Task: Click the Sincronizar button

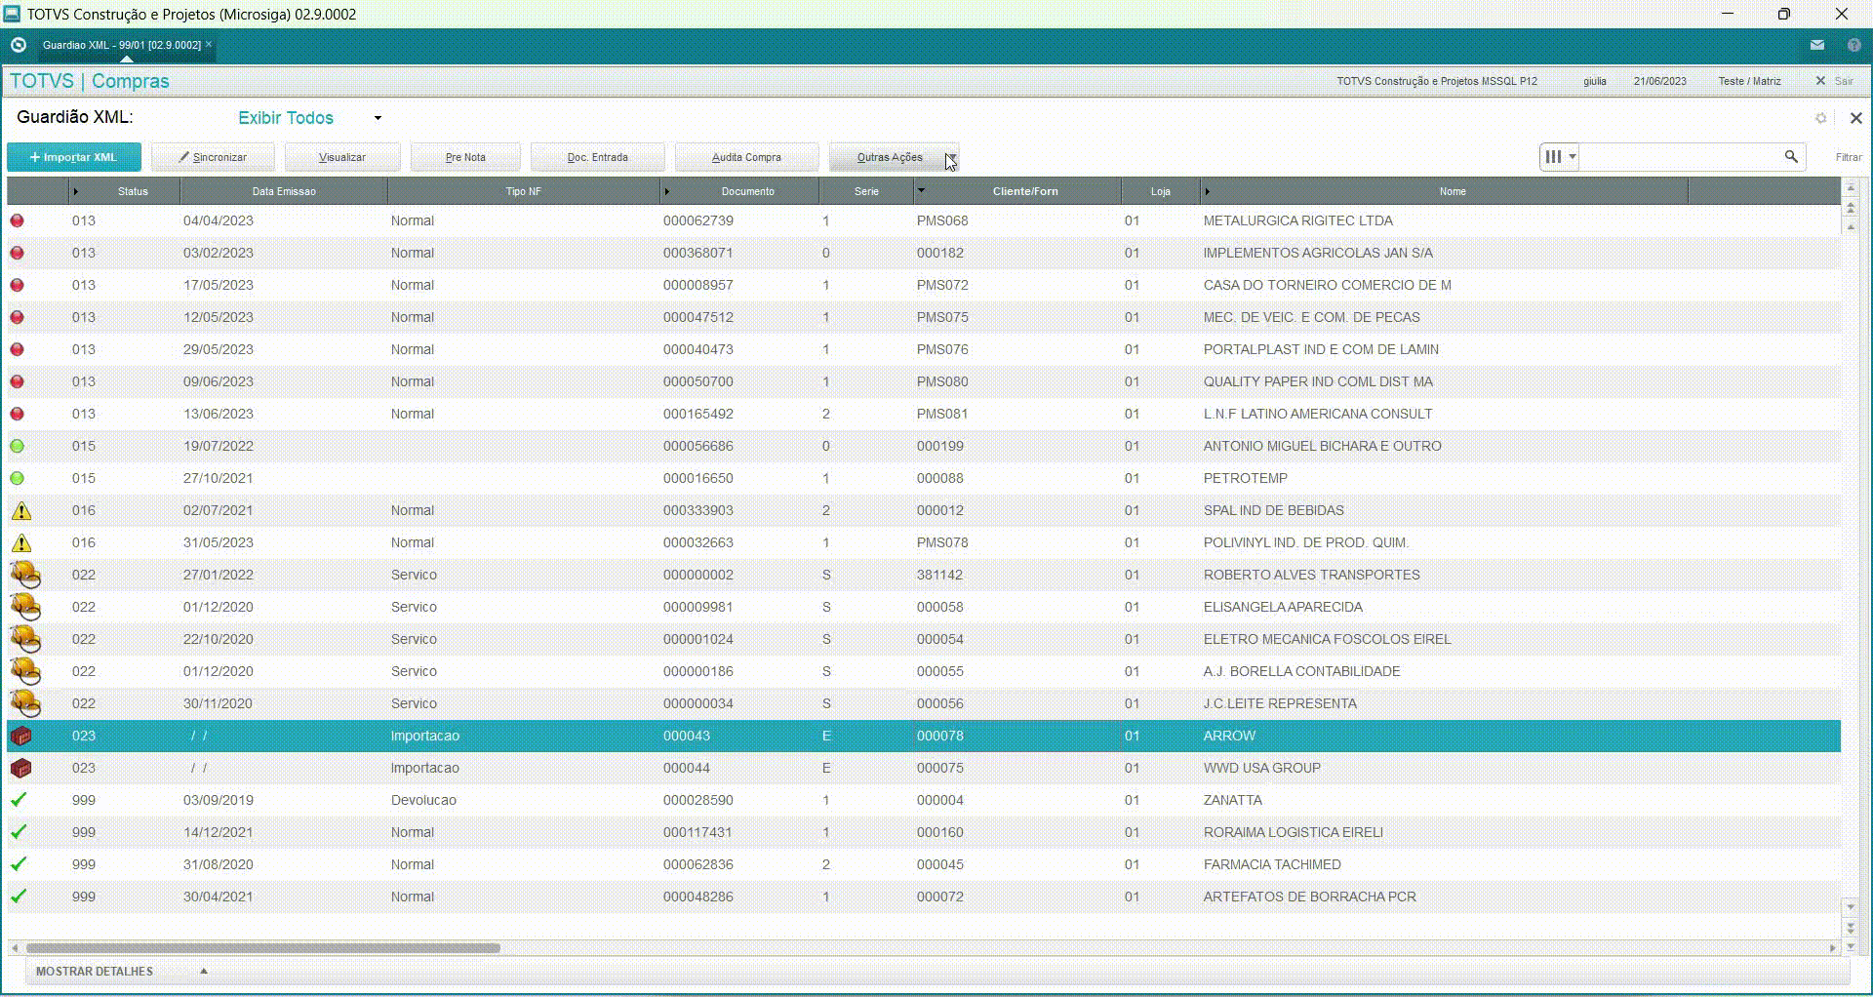Action: tap(213, 157)
